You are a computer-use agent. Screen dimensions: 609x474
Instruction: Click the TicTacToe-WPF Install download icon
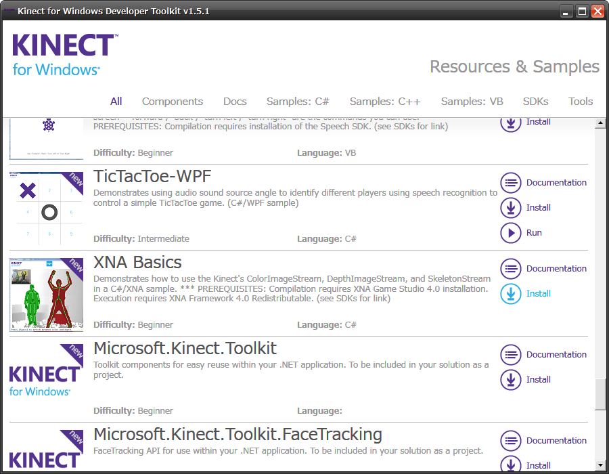coord(510,208)
